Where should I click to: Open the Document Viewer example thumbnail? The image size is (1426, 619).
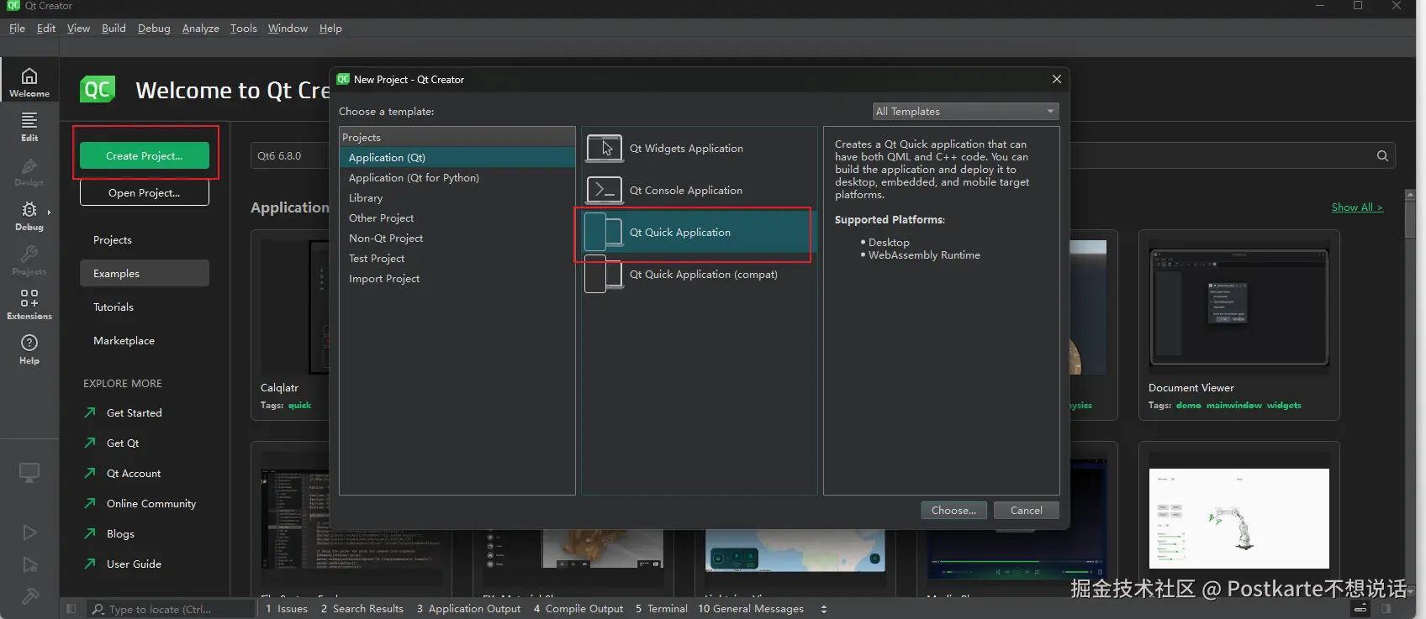1239,308
